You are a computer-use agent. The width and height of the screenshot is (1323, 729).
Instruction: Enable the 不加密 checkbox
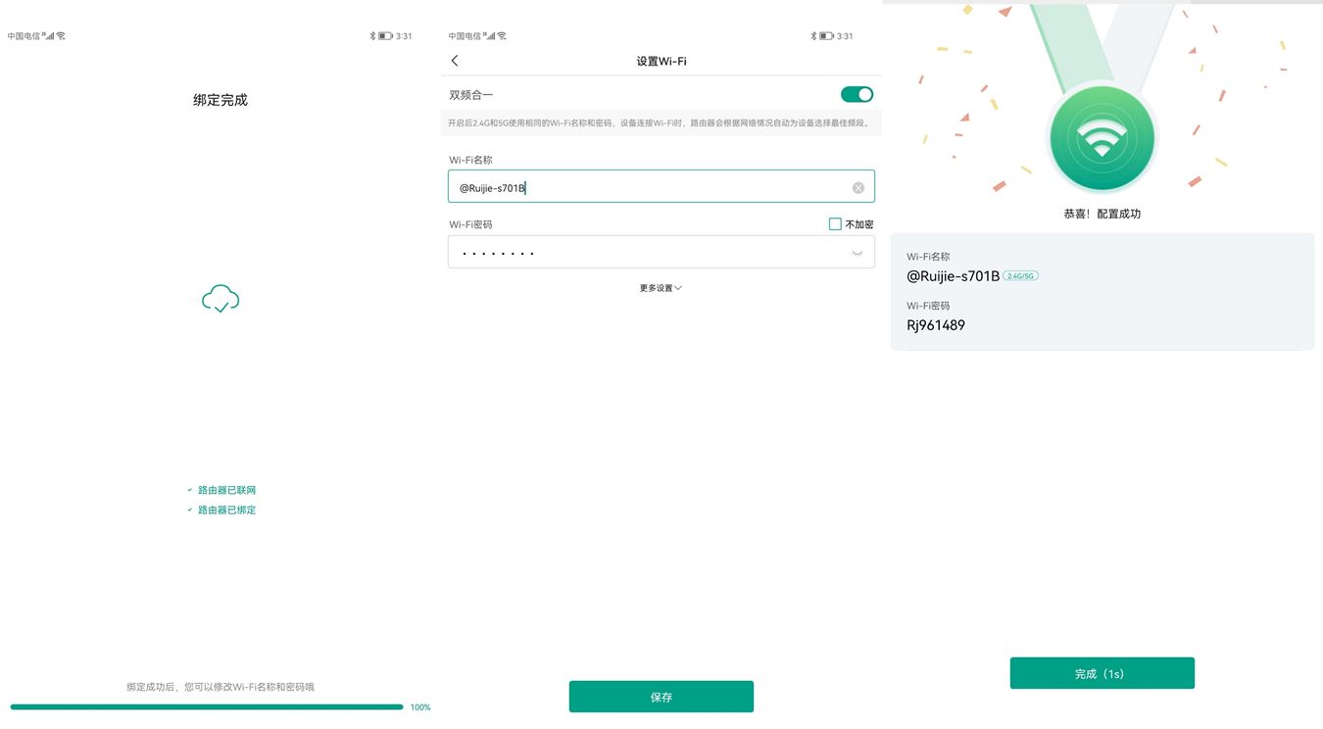click(x=835, y=224)
